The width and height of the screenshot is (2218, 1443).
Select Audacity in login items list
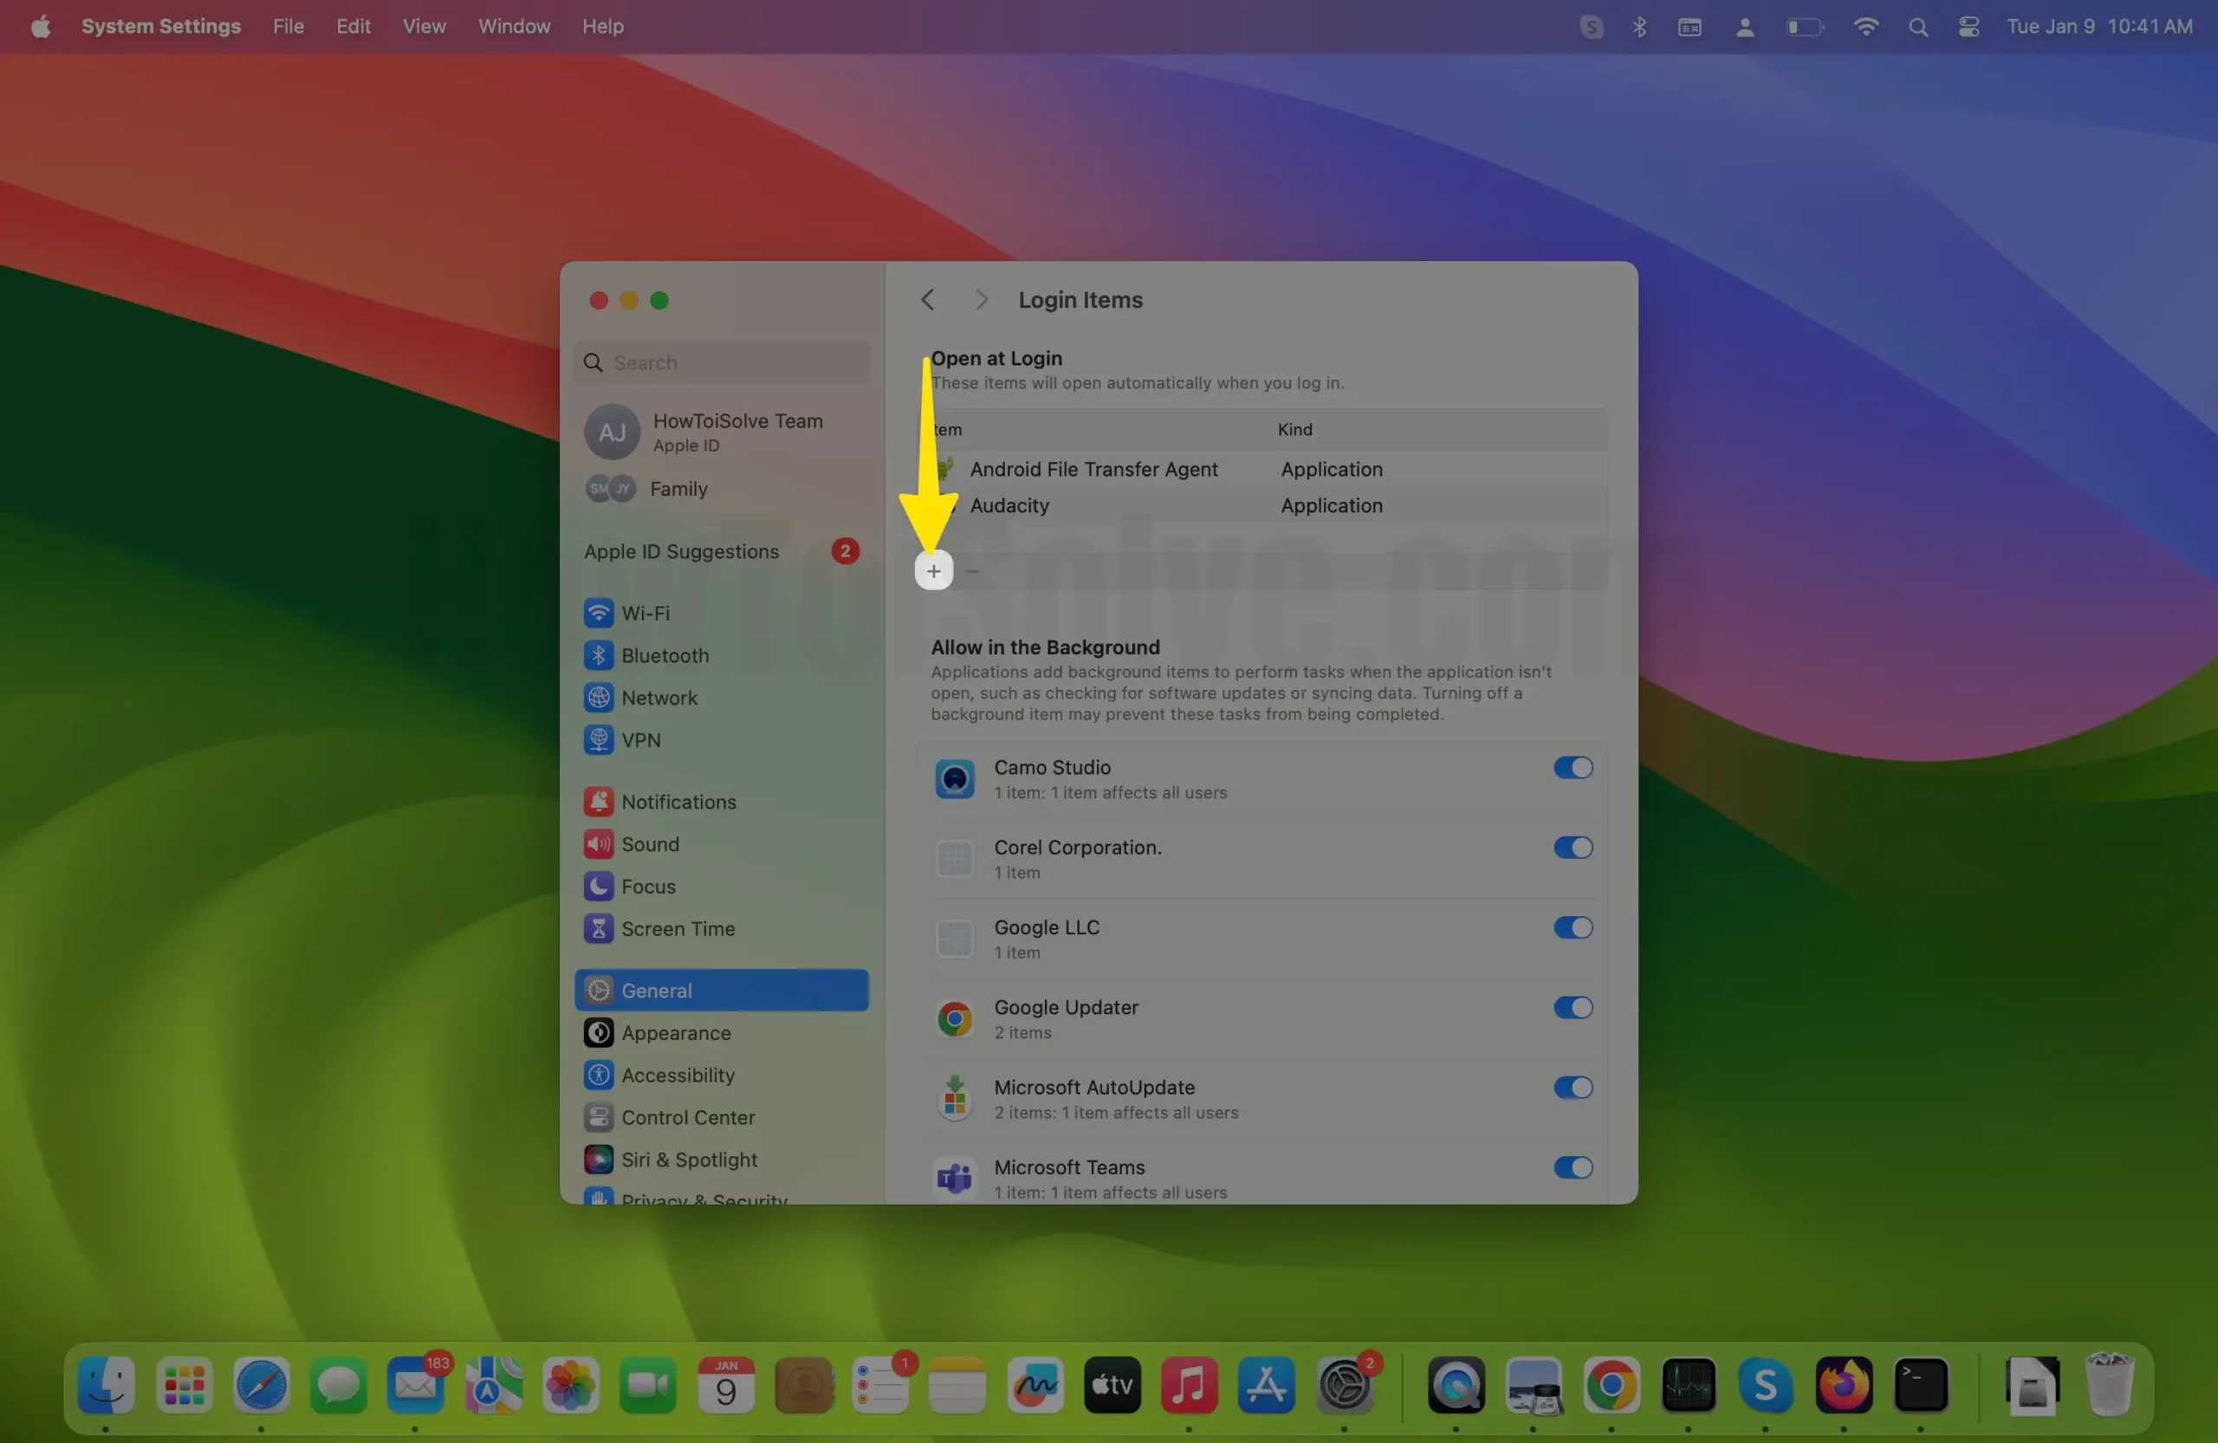tap(1008, 505)
